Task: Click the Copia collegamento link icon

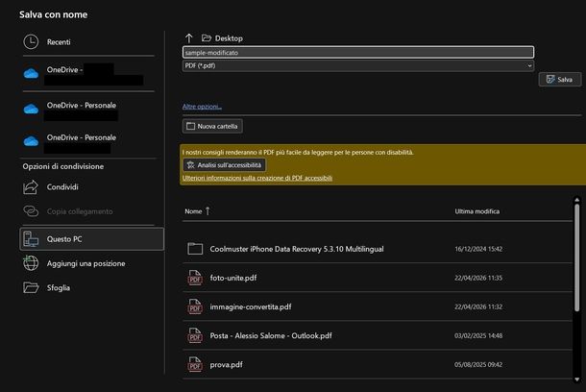Action: click(31, 211)
